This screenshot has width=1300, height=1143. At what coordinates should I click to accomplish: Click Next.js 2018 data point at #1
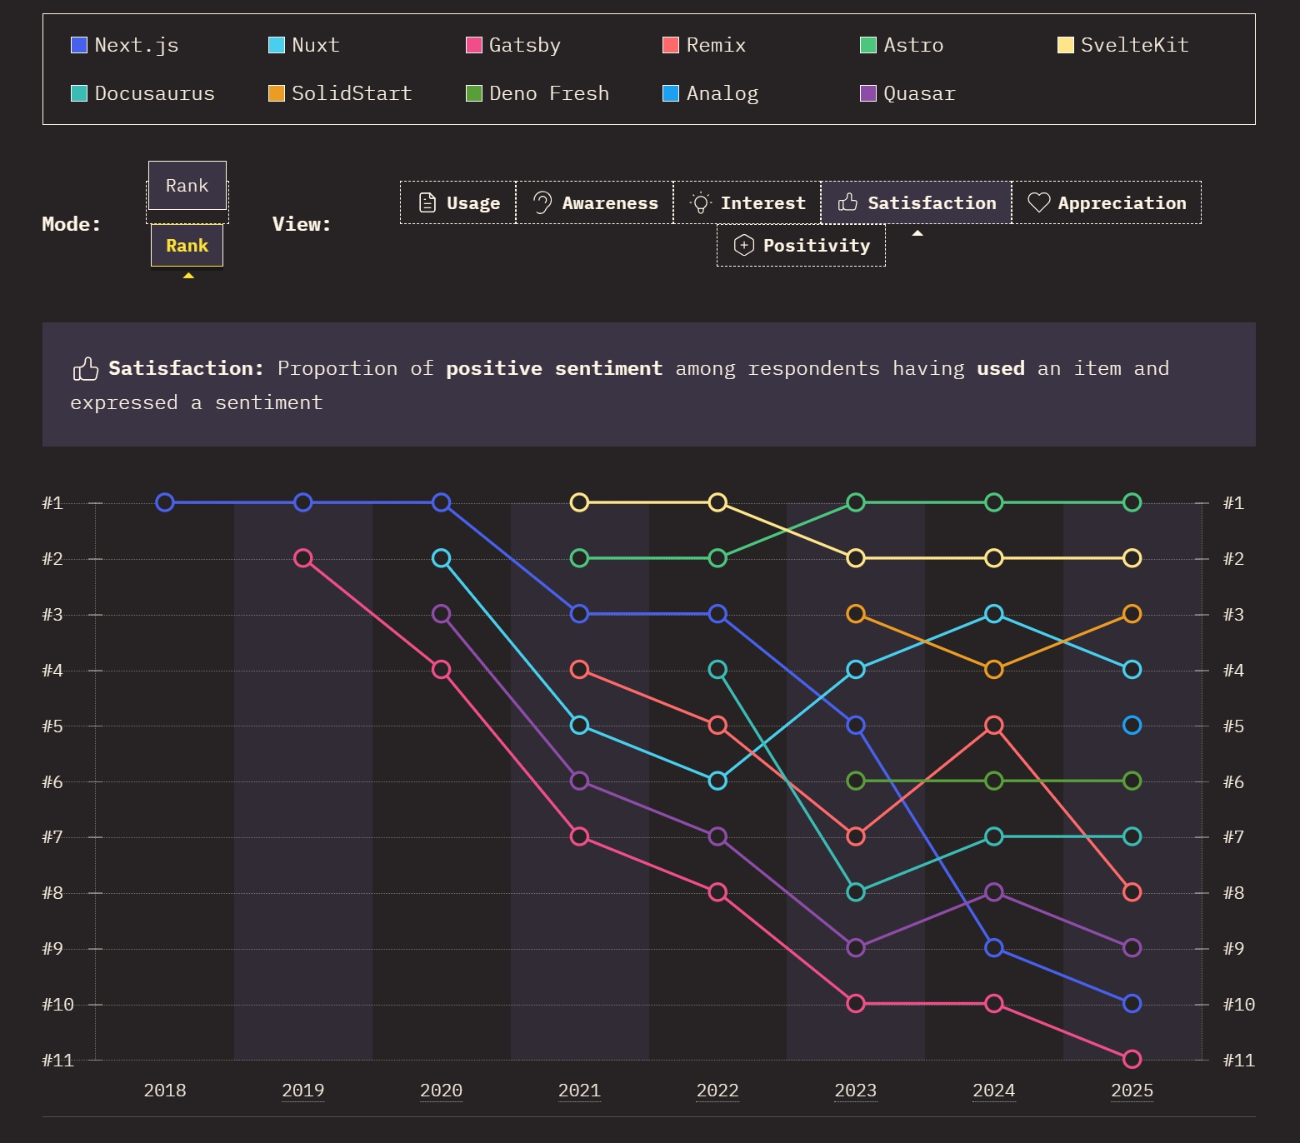pyautogui.click(x=165, y=502)
